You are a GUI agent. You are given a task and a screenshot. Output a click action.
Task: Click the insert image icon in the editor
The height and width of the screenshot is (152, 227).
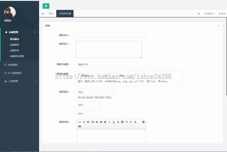coord(80,126)
